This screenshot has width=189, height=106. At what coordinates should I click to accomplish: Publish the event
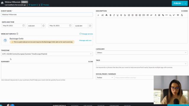point(177,3)
